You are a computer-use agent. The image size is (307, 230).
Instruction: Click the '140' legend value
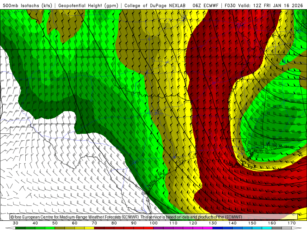pyautogui.click(x=233, y=223)
